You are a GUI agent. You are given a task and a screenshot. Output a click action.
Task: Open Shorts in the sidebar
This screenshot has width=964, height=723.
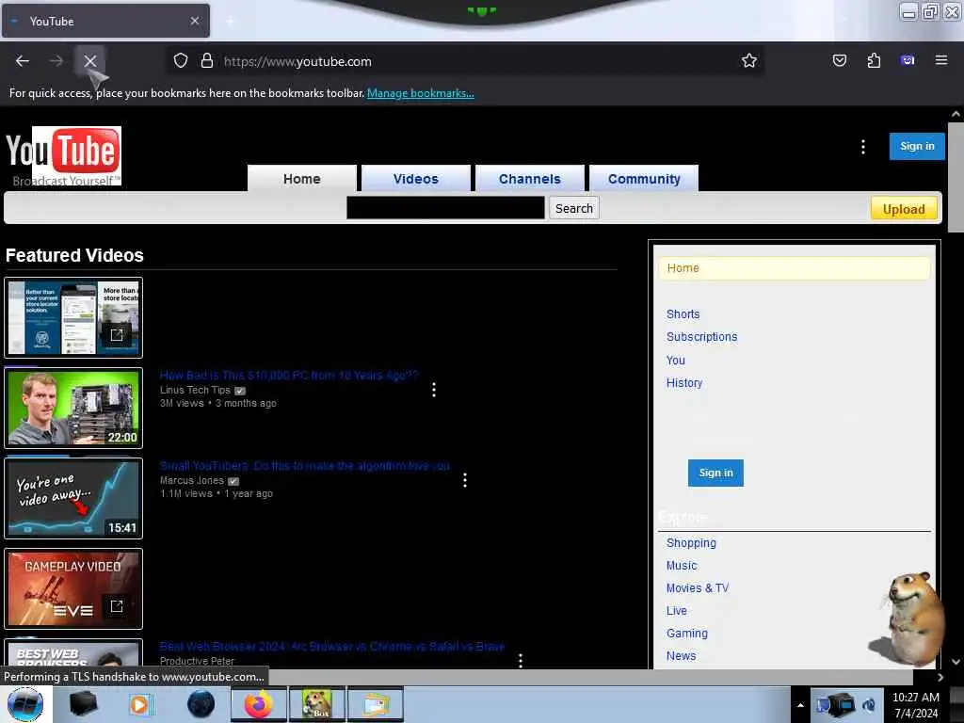tap(683, 314)
